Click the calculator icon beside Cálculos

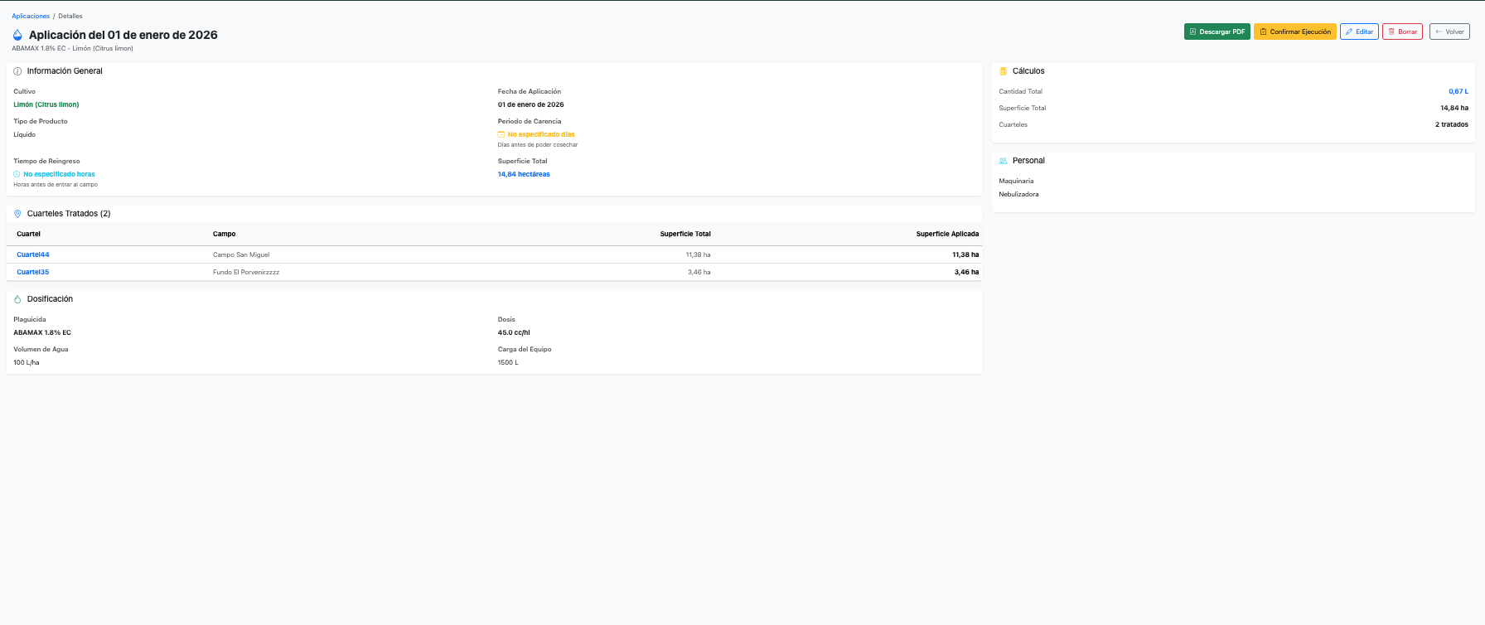(1003, 71)
